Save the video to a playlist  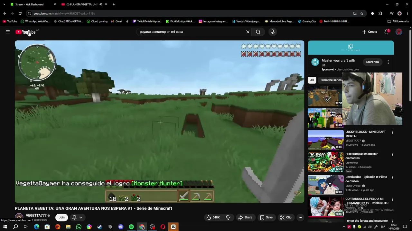[266, 217]
